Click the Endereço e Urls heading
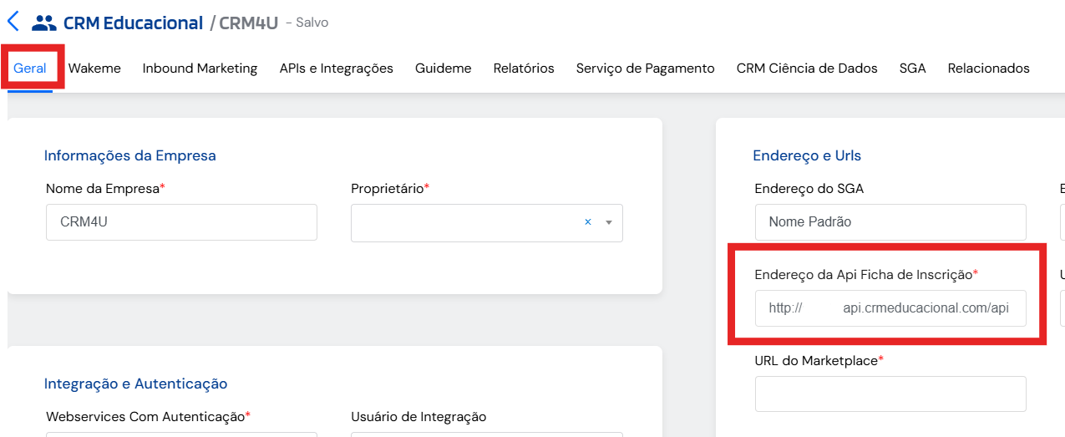 807,155
